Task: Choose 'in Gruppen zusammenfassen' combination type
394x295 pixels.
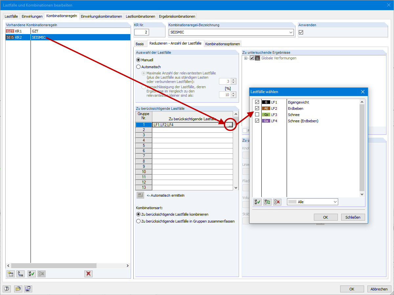Action: pyautogui.click(x=138, y=221)
